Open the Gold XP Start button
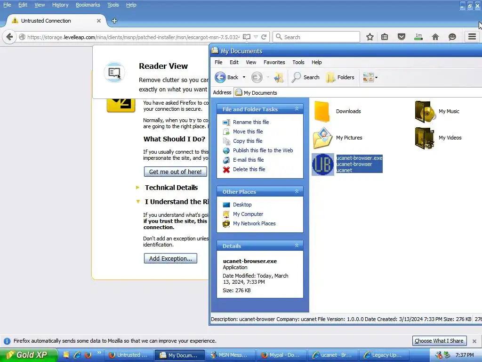 pos(29,355)
